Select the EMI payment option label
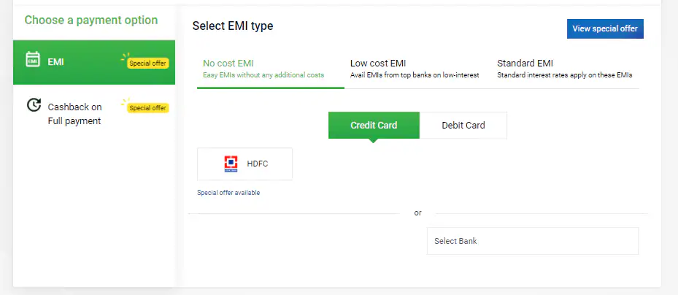Image resolution: width=678 pixels, height=295 pixels. pyautogui.click(x=56, y=62)
